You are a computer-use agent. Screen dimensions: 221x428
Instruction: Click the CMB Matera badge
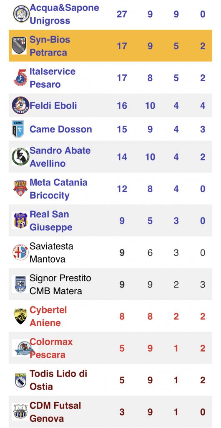tap(20, 284)
